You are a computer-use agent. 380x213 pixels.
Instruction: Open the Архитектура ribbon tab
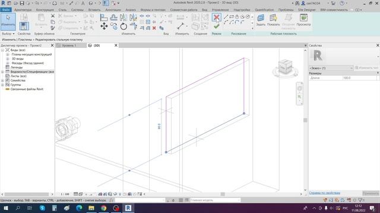[23, 10]
